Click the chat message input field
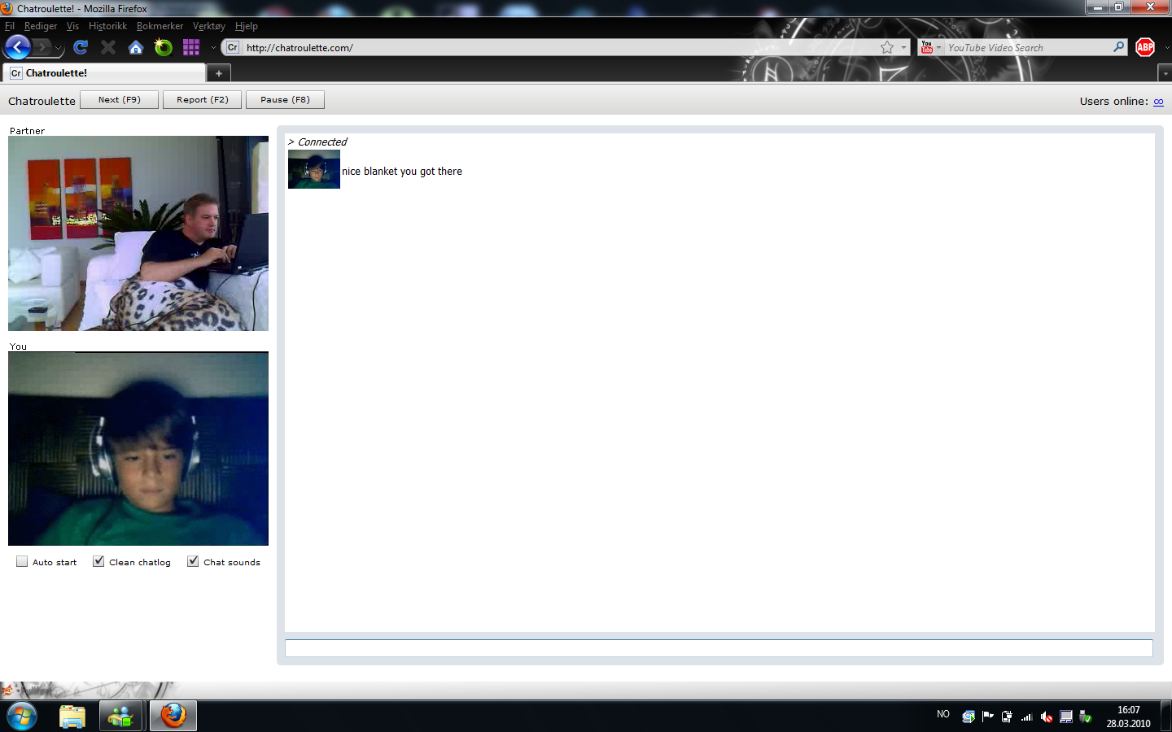This screenshot has height=732, width=1172. click(719, 648)
